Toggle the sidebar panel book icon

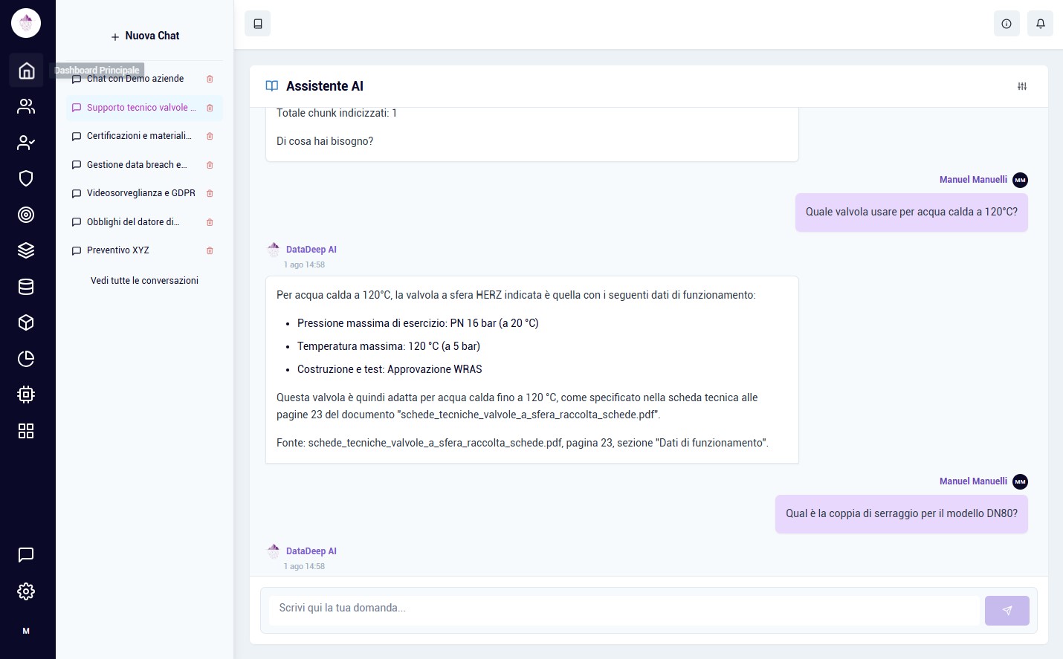(x=258, y=24)
